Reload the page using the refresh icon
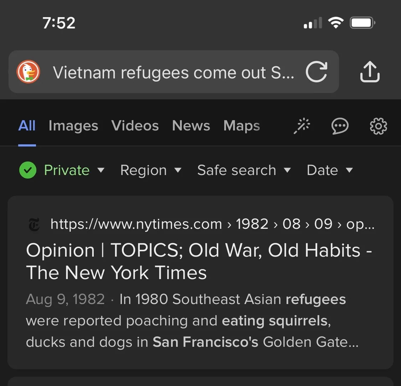401x386 pixels. point(317,72)
